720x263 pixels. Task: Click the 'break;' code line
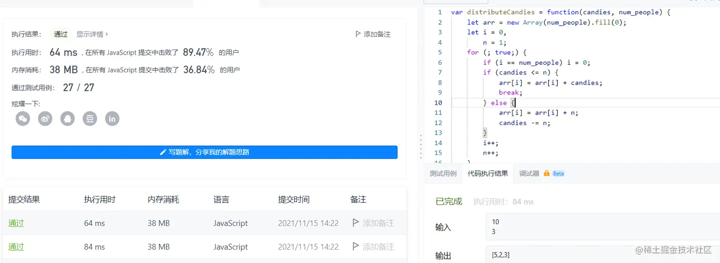tap(510, 93)
